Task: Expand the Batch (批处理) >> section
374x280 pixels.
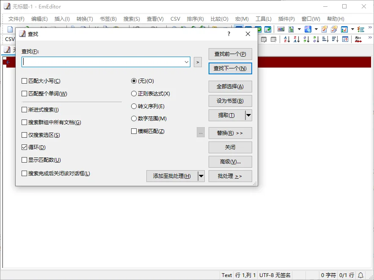Action: [x=230, y=176]
